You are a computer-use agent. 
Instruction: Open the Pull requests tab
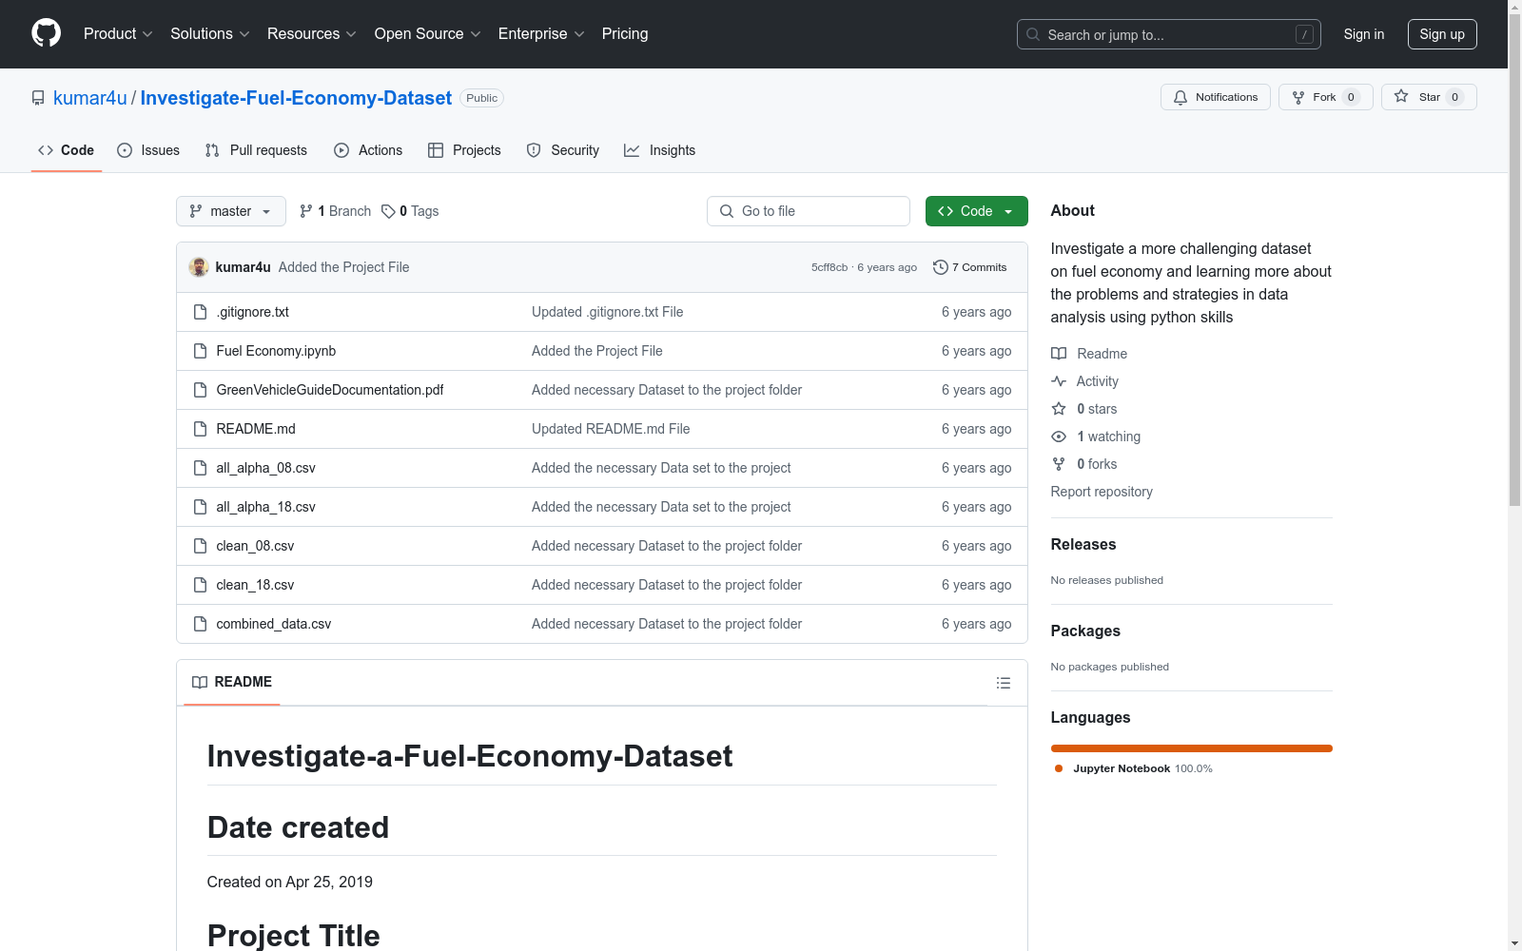(x=256, y=150)
